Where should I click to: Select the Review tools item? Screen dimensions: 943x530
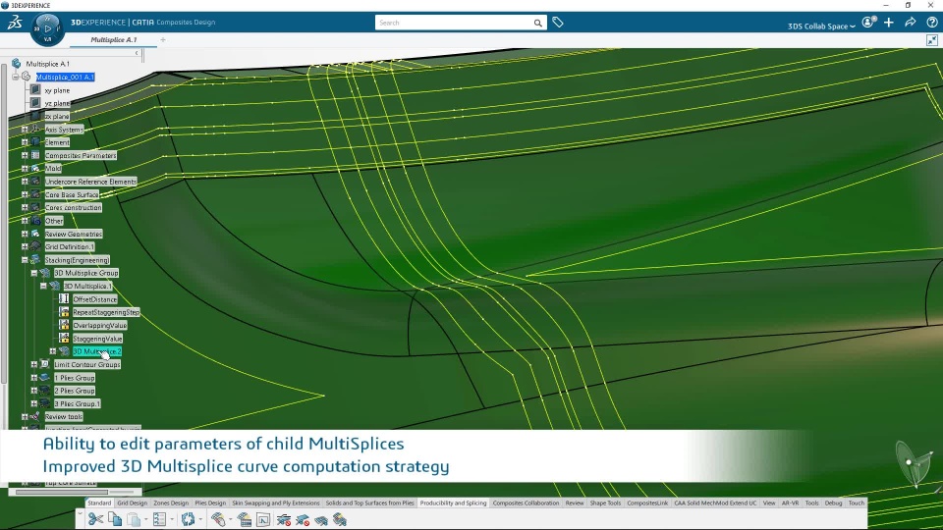click(x=64, y=417)
